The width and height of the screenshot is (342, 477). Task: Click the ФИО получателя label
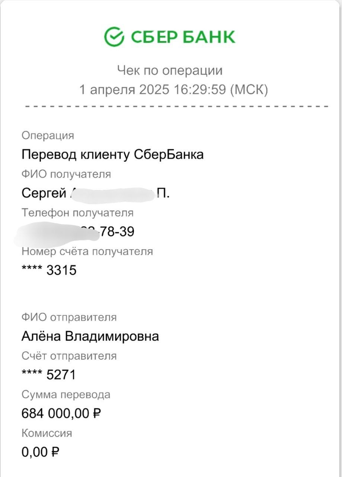66,174
